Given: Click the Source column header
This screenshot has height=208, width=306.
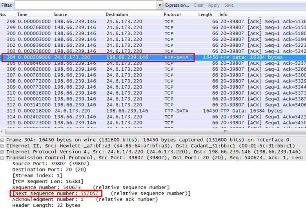Looking at the screenshot, I should [60, 15].
